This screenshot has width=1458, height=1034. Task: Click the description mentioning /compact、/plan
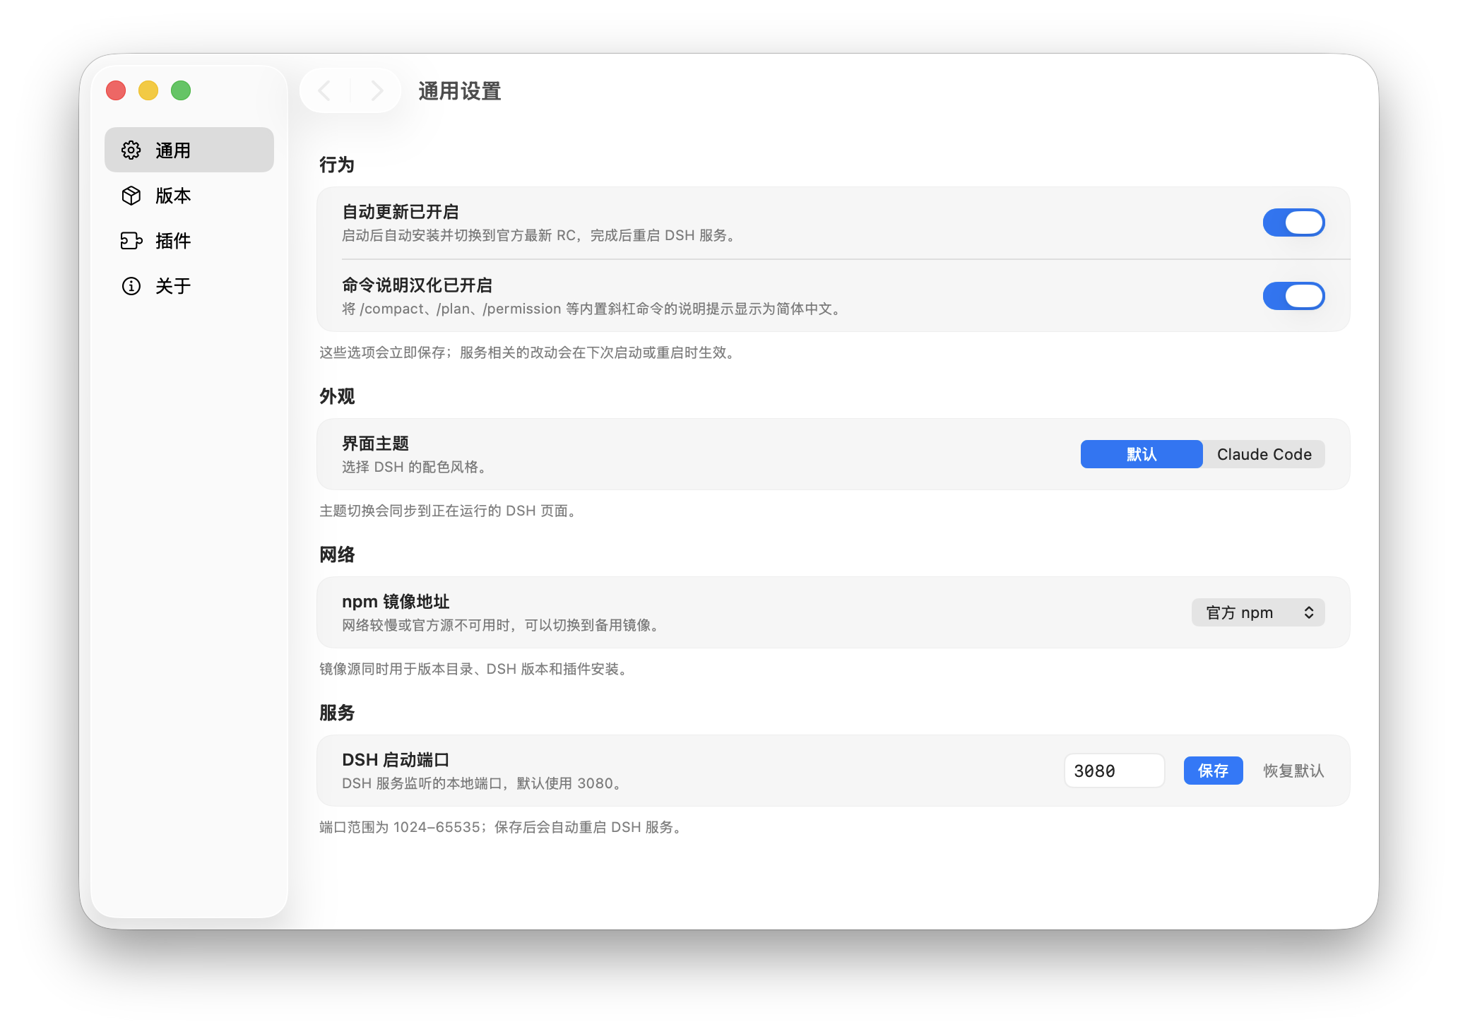(x=593, y=309)
